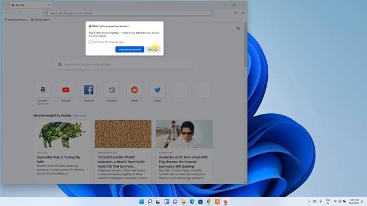Click the touch keyboard tray icon
The image size is (367, 206).
(x=315, y=201)
